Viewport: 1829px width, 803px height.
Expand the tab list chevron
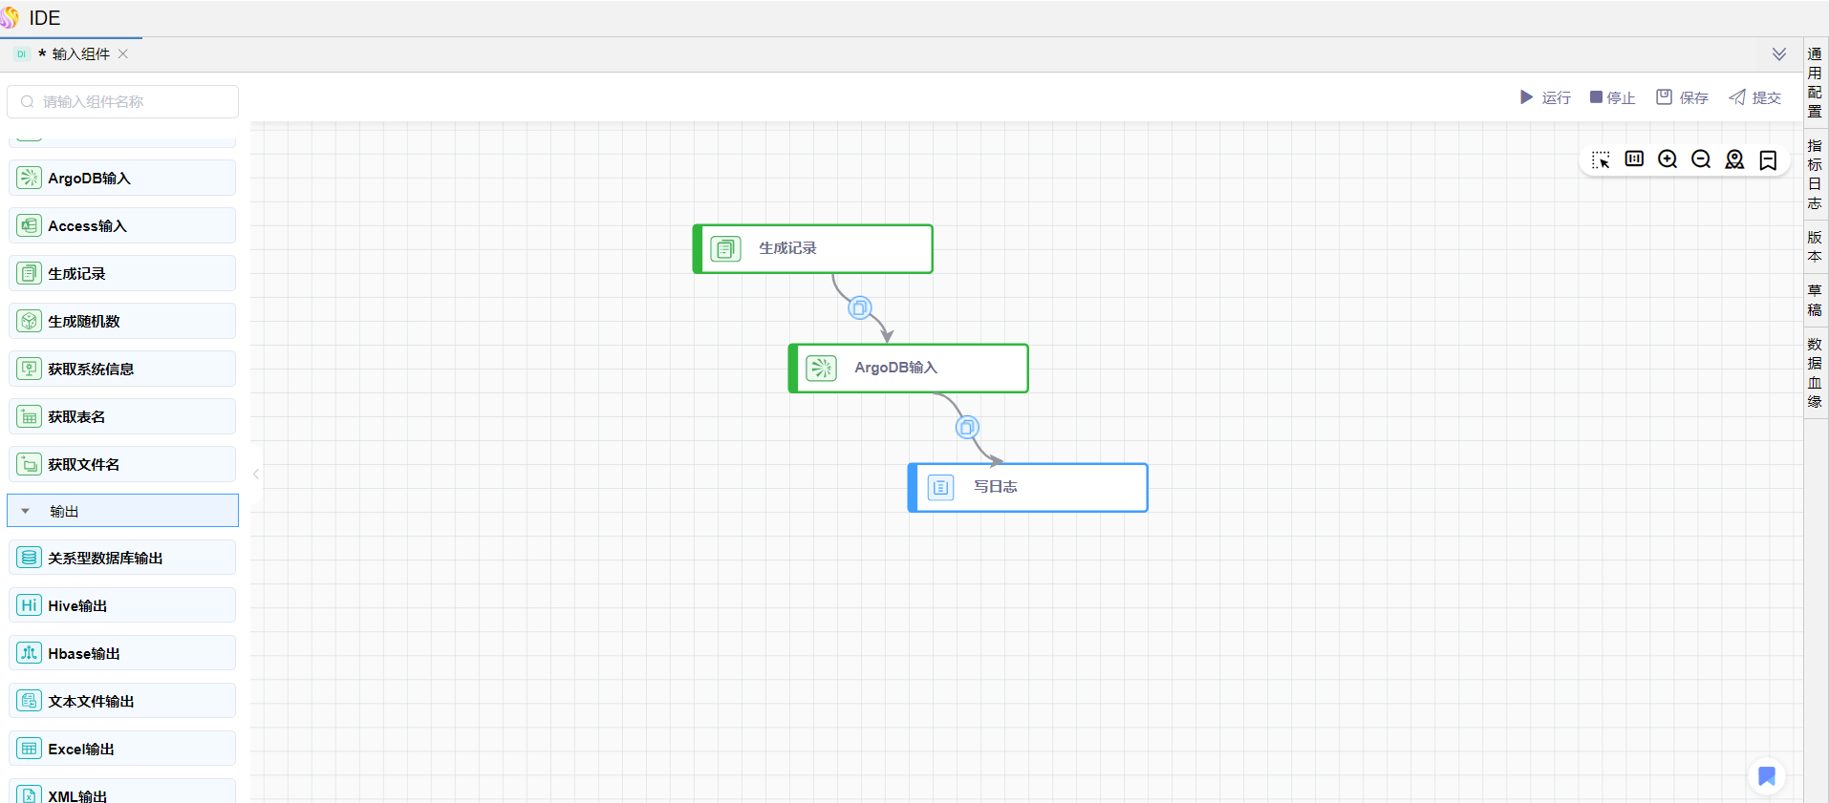coord(1778,54)
